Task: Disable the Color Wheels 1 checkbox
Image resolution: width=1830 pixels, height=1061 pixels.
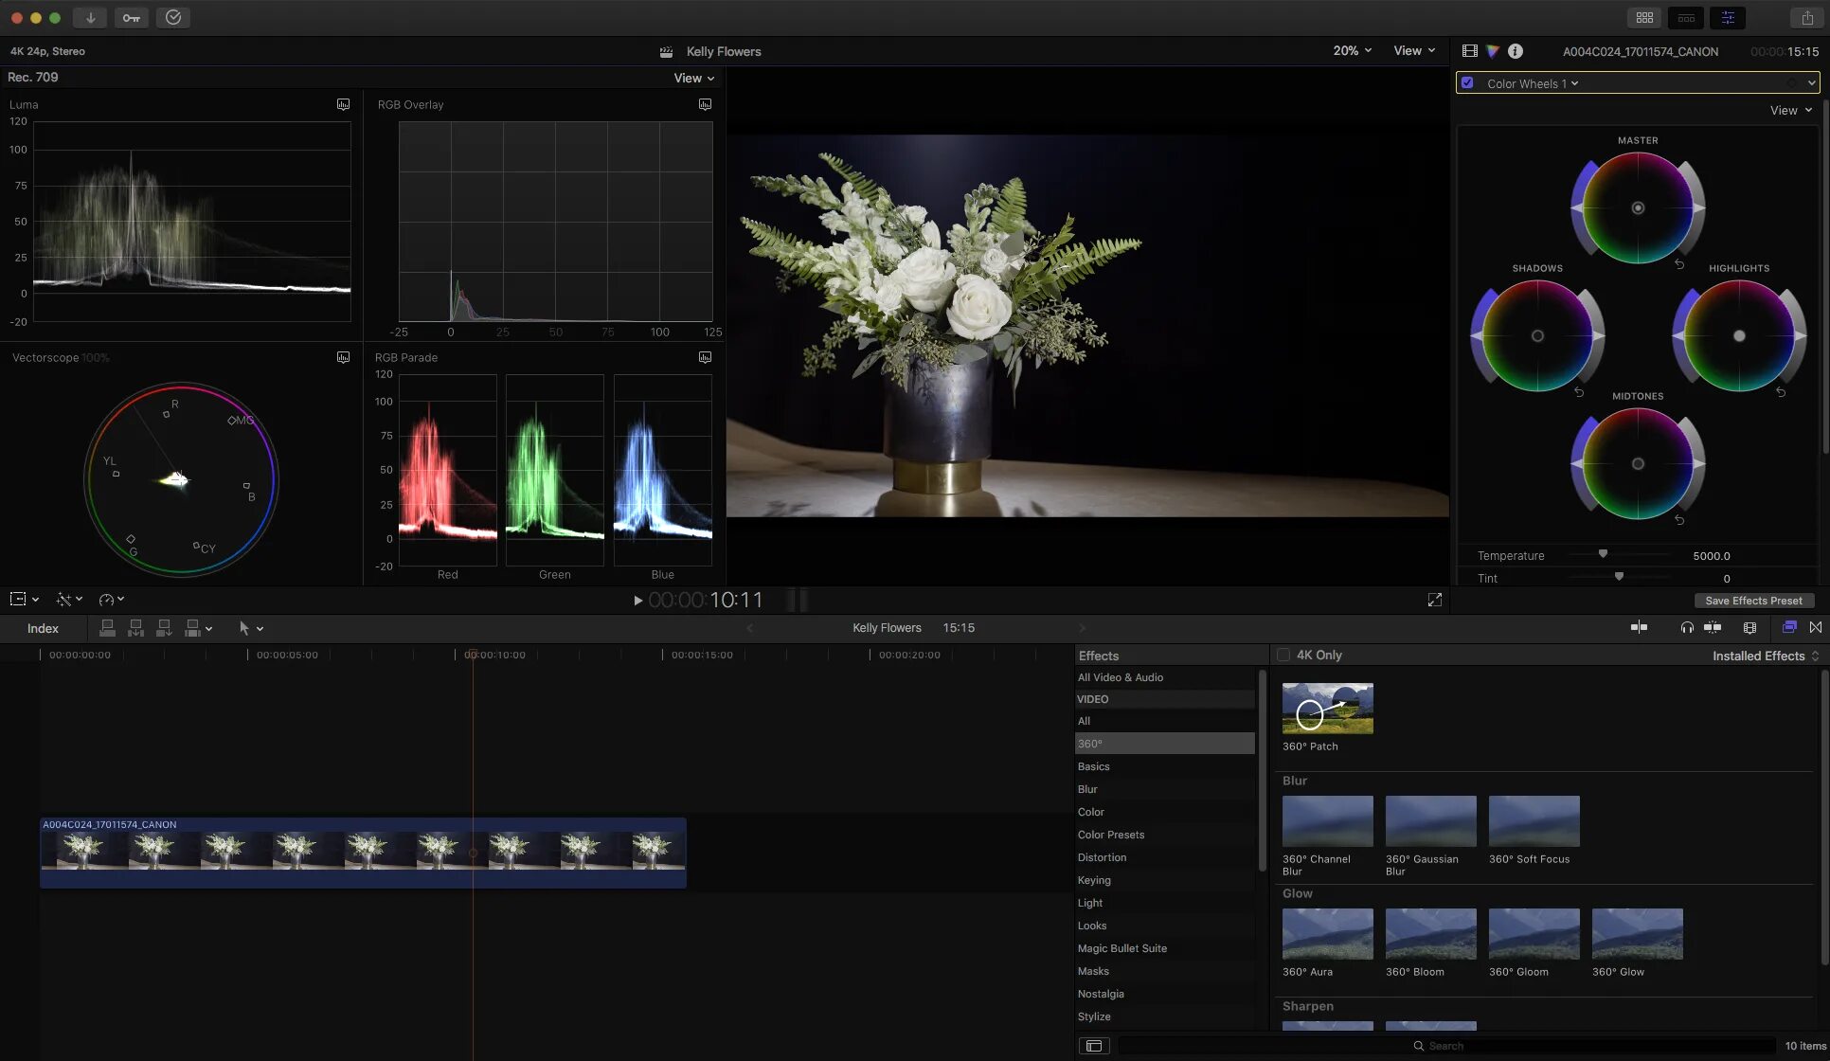Action: [1467, 83]
